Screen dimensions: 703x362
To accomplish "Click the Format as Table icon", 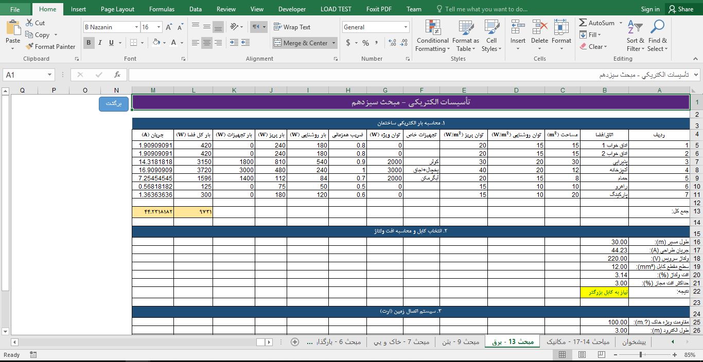I will (x=465, y=36).
